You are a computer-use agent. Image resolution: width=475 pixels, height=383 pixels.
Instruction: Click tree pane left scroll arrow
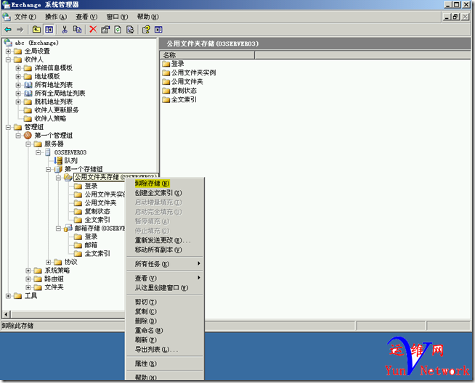(x=6, y=314)
